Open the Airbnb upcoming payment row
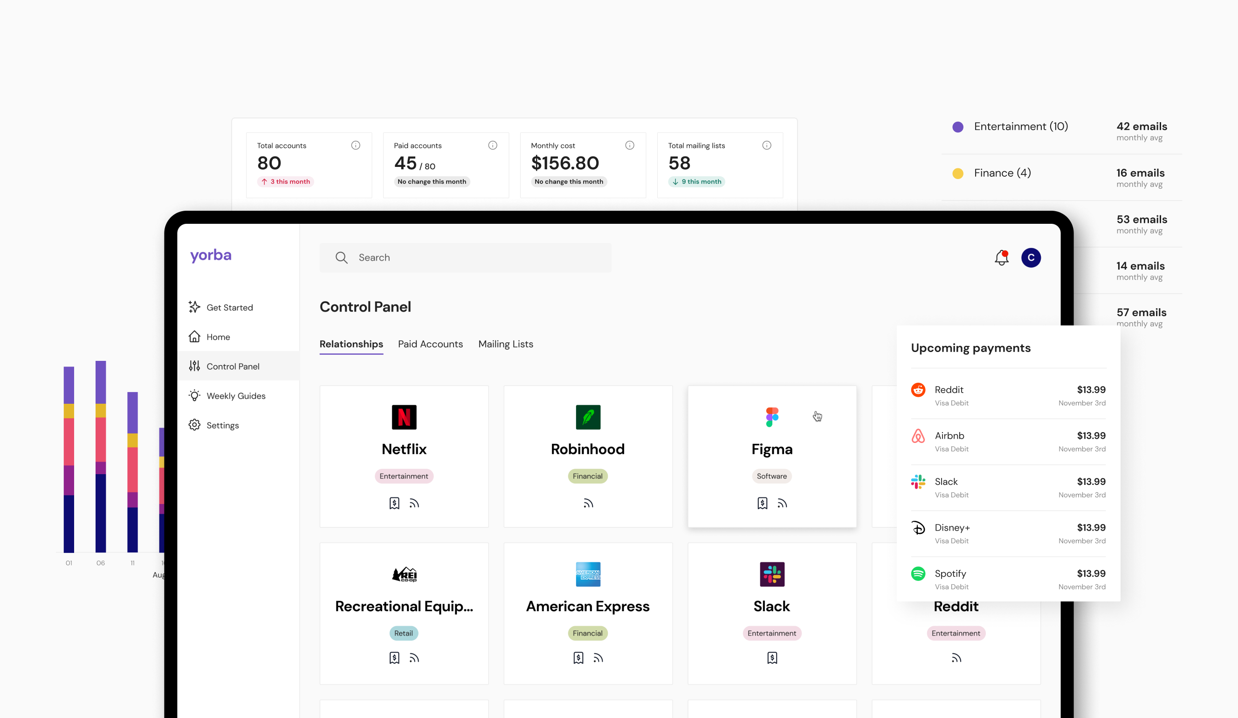The image size is (1238, 718). 1008,442
